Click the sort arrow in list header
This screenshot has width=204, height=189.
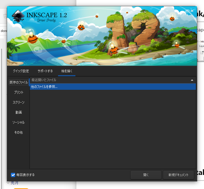tap(192, 80)
